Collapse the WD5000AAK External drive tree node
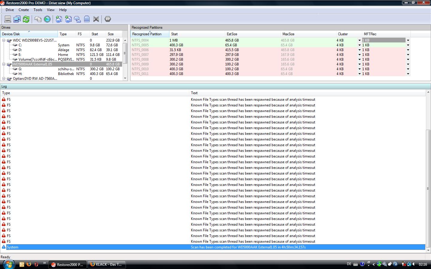The image size is (431, 269). (x=4, y=64)
